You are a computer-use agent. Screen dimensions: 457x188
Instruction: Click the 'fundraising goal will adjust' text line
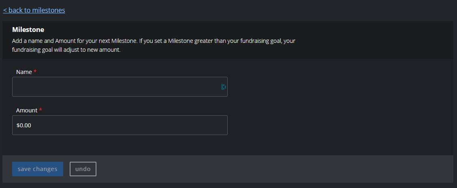point(66,50)
